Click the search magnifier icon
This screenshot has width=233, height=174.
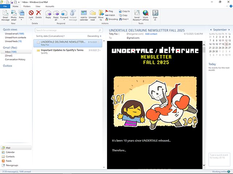[100, 30]
